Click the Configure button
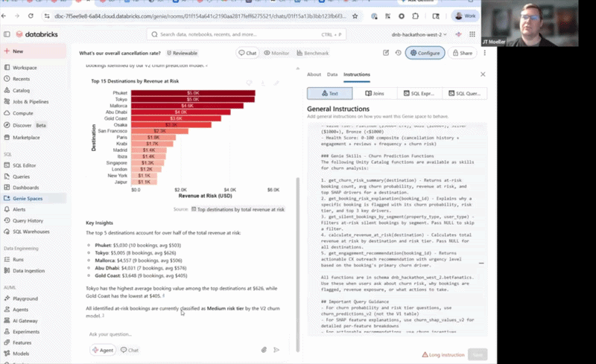 [x=425, y=53]
